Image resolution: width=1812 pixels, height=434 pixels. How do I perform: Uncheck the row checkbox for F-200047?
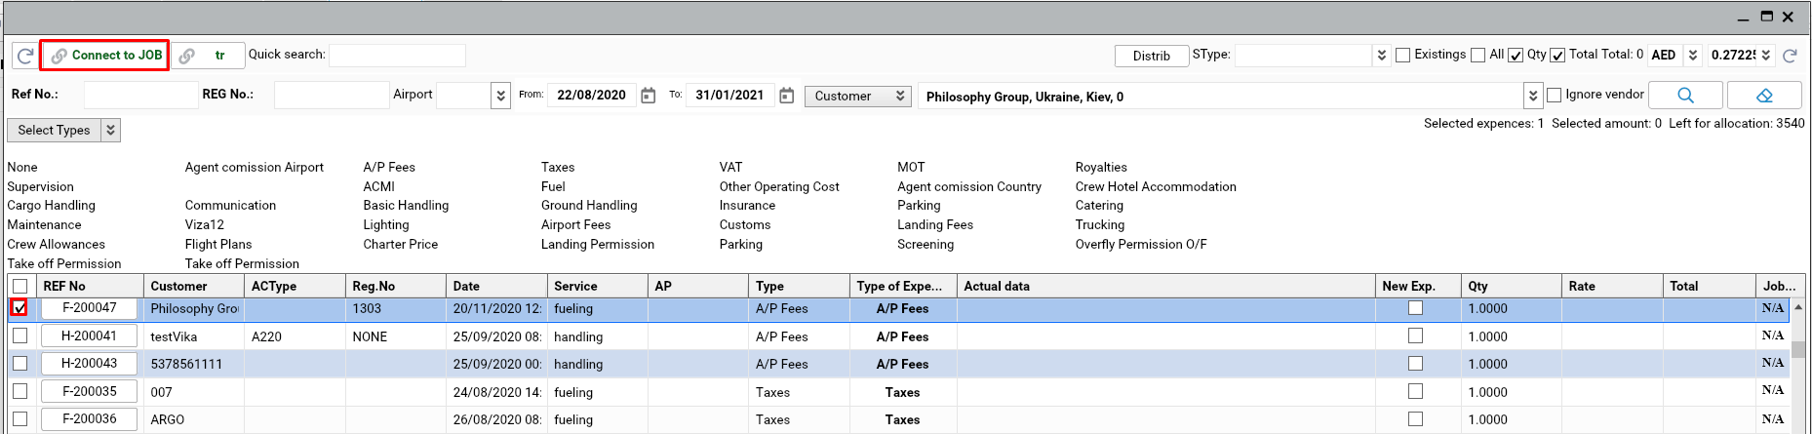pyautogui.click(x=20, y=308)
